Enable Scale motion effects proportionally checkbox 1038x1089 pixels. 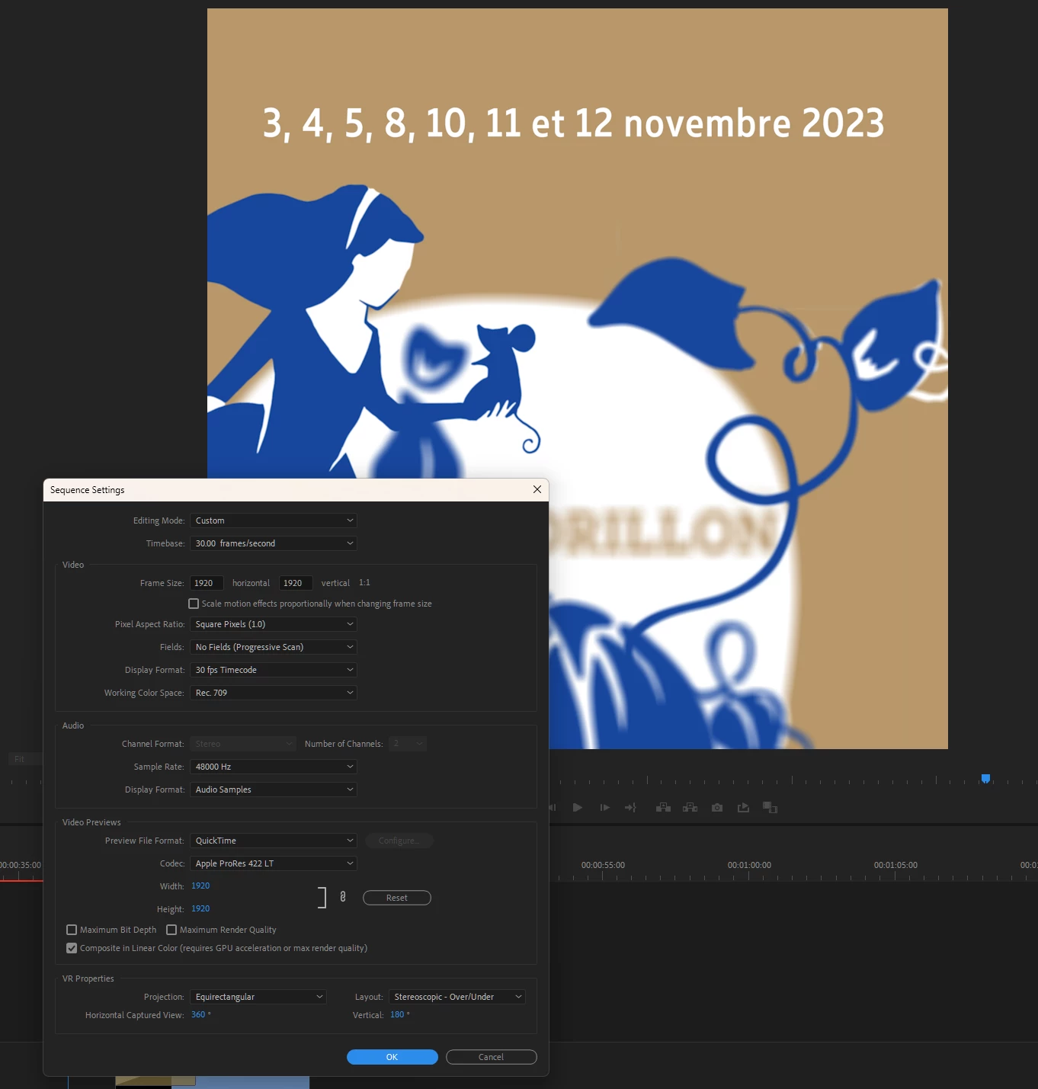(194, 604)
